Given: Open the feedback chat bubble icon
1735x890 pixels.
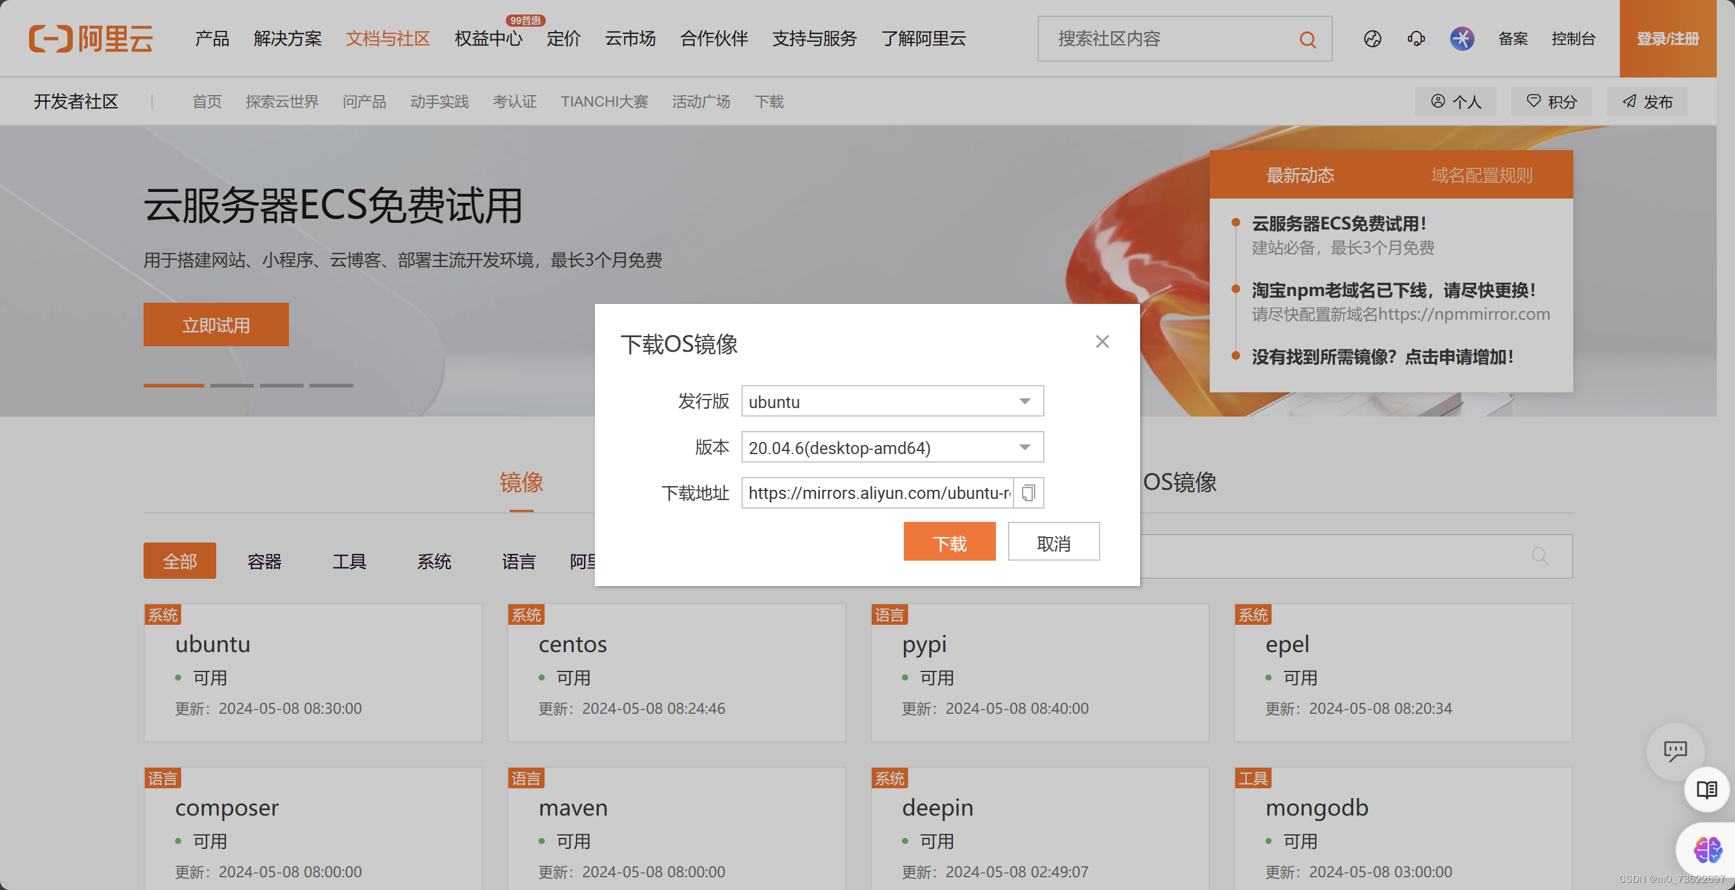Looking at the screenshot, I should click(x=1675, y=751).
